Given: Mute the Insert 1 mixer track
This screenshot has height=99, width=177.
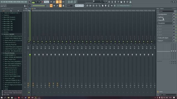Looking at the screenshot, I should 34,42.
